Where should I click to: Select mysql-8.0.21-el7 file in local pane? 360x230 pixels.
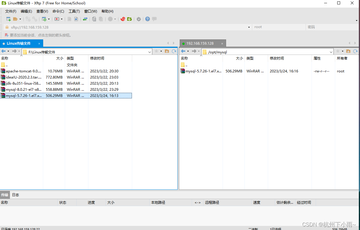click(66, 90)
